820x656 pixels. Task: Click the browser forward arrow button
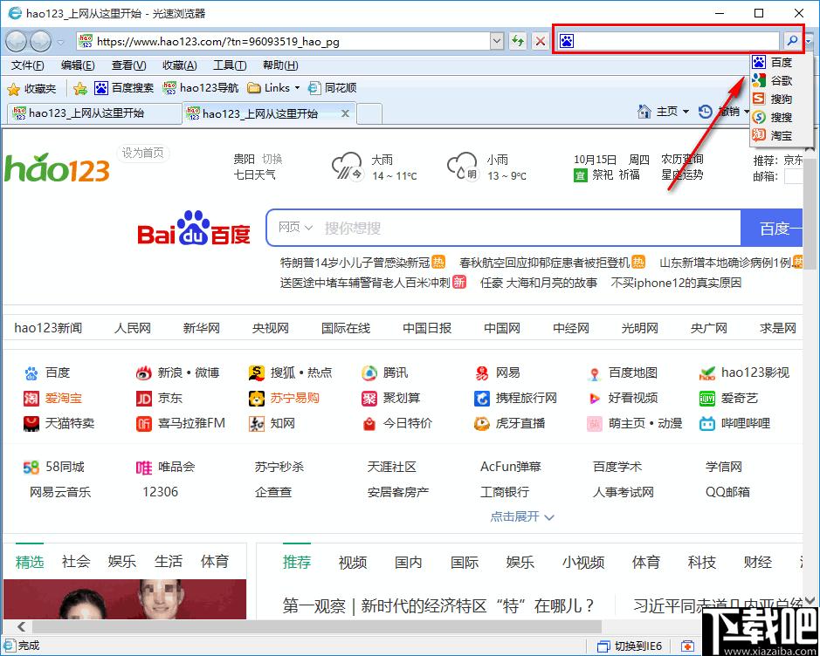[x=40, y=41]
